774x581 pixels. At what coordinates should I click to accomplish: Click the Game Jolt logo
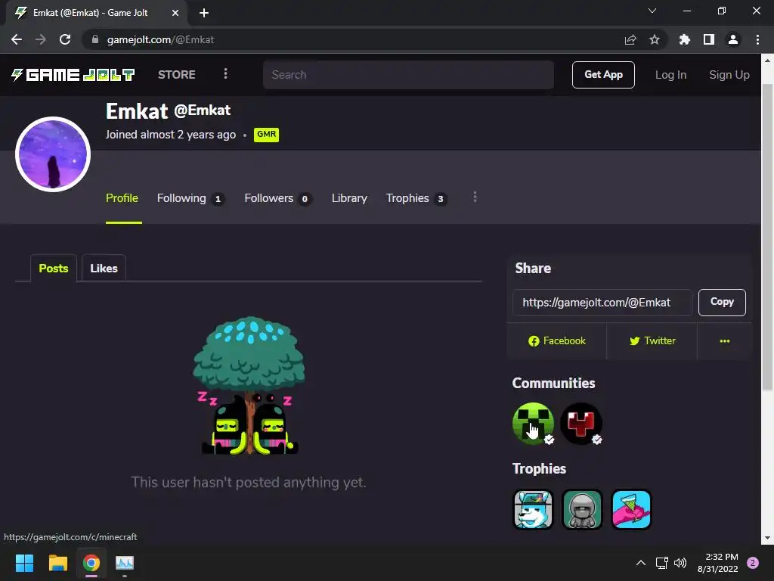coord(73,75)
